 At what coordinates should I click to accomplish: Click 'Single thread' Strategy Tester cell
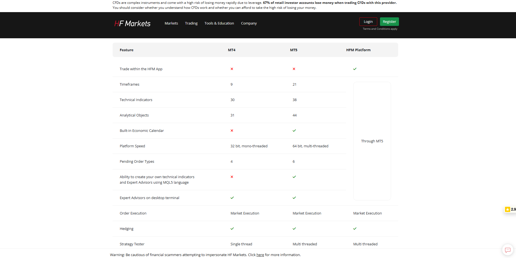[x=241, y=244]
